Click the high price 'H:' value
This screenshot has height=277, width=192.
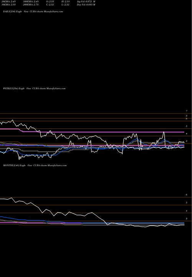tap(65, 2)
